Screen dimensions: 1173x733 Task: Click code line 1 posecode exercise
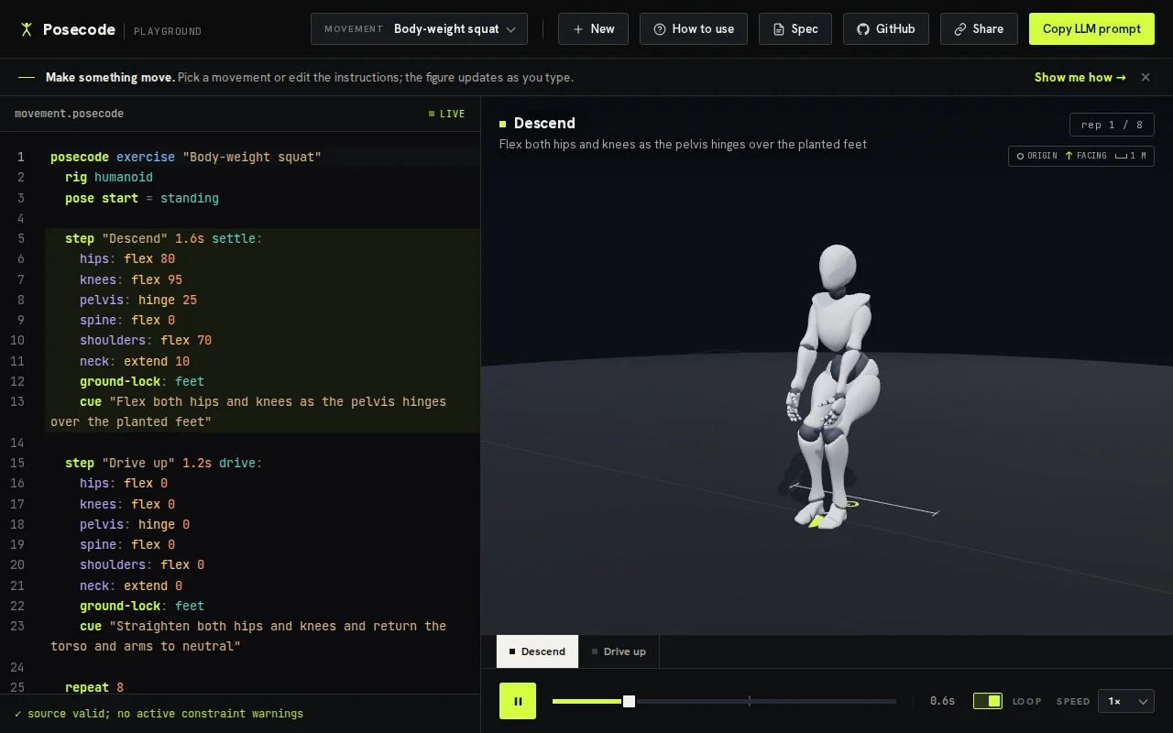coord(186,157)
